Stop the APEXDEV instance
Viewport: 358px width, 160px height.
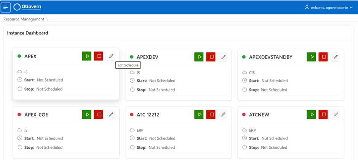(211, 57)
